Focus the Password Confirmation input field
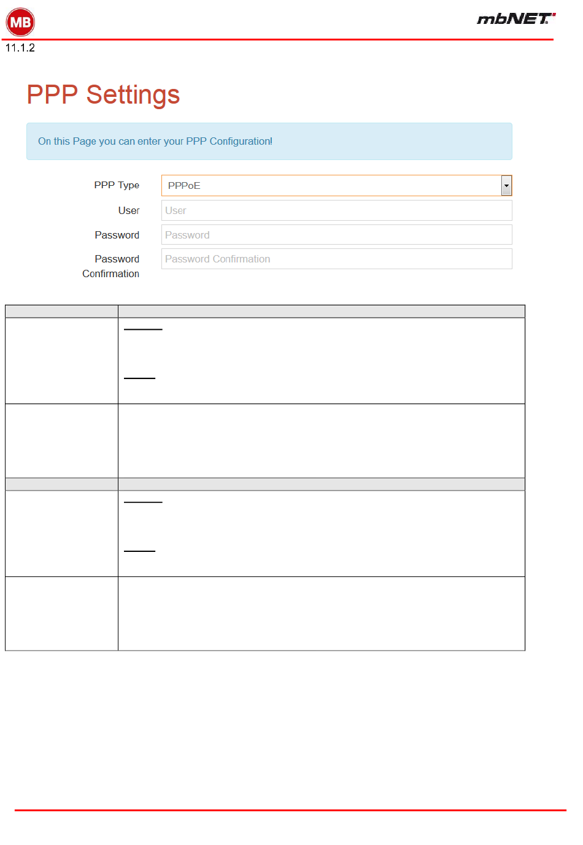Image resolution: width=583 pixels, height=845 pixels. (336, 259)
